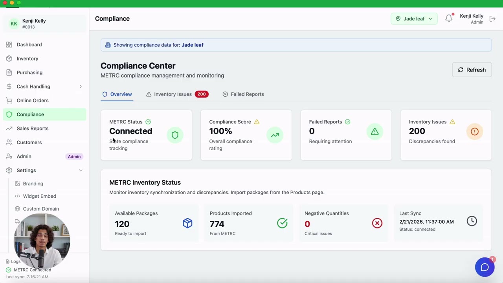Click the Failed Reports warning triangle icon
The width and height of the screenshot is (503, 283).
tap(374, 132)
